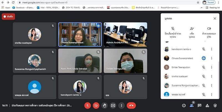Screen dimensions: 222x112
Task: Open more options for นพคุณ ต่อวงศ์
Action: pos(211,95)
